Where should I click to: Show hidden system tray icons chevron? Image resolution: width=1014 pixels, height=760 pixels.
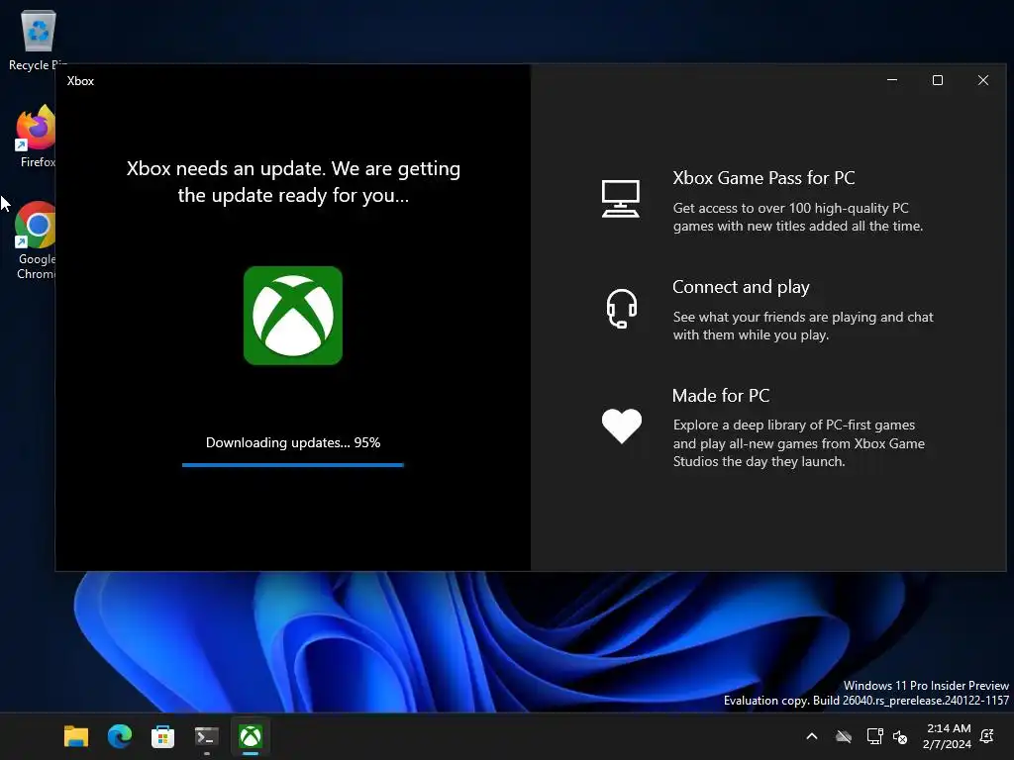(812, 736)
